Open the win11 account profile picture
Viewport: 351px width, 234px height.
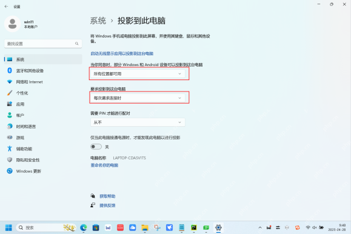click(x=12, y=24)
